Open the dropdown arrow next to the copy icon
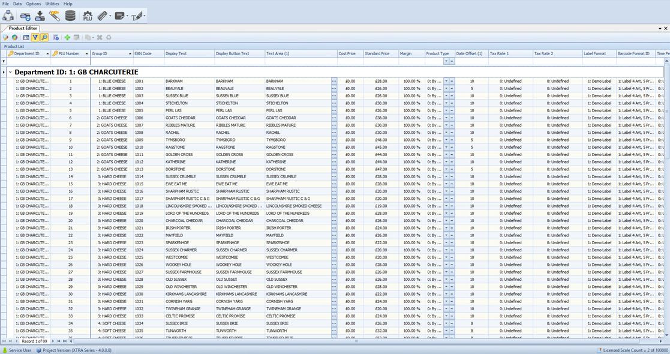The image size is (670, 354). 92,38
